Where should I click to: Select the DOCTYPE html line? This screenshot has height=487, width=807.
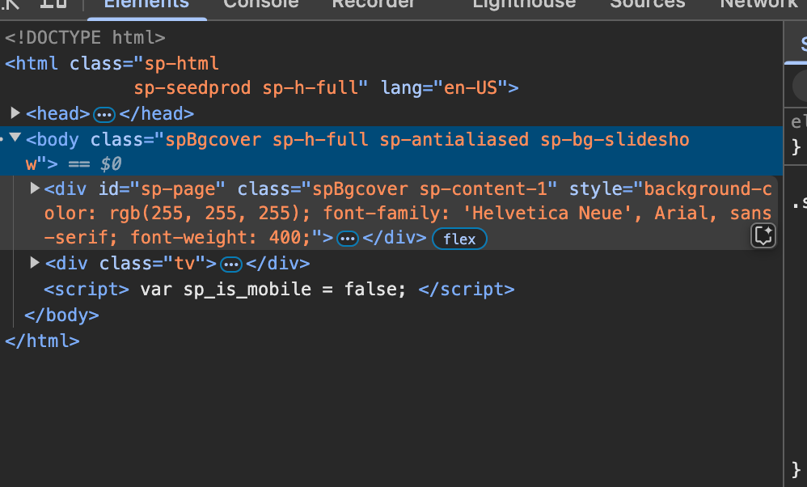click(85, 37)
